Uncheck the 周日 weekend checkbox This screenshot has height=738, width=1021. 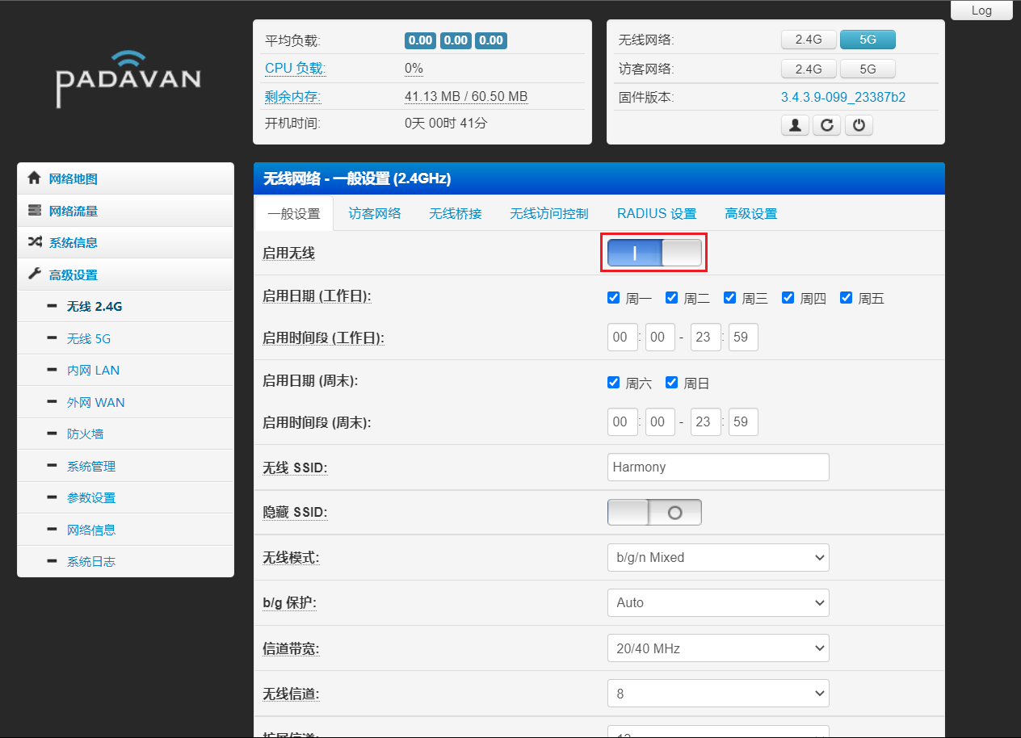pos(671,383)
